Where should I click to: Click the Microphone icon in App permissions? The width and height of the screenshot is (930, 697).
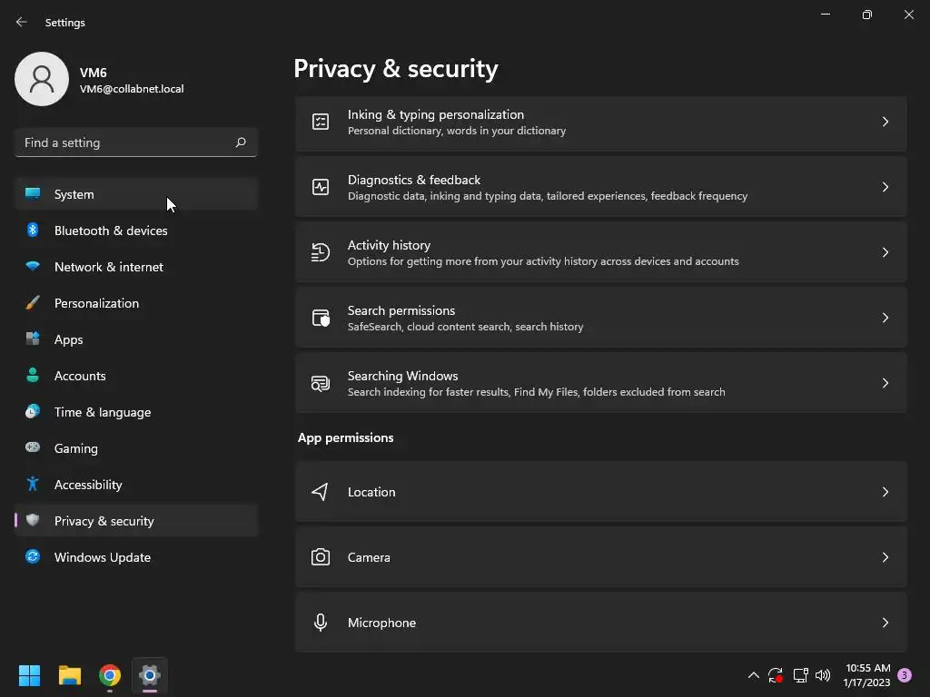pyautogui.click(x=321, y=623)
